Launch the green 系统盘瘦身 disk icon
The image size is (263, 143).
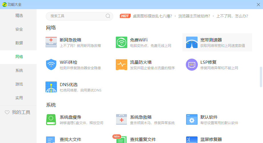click(x=51, y=120)
